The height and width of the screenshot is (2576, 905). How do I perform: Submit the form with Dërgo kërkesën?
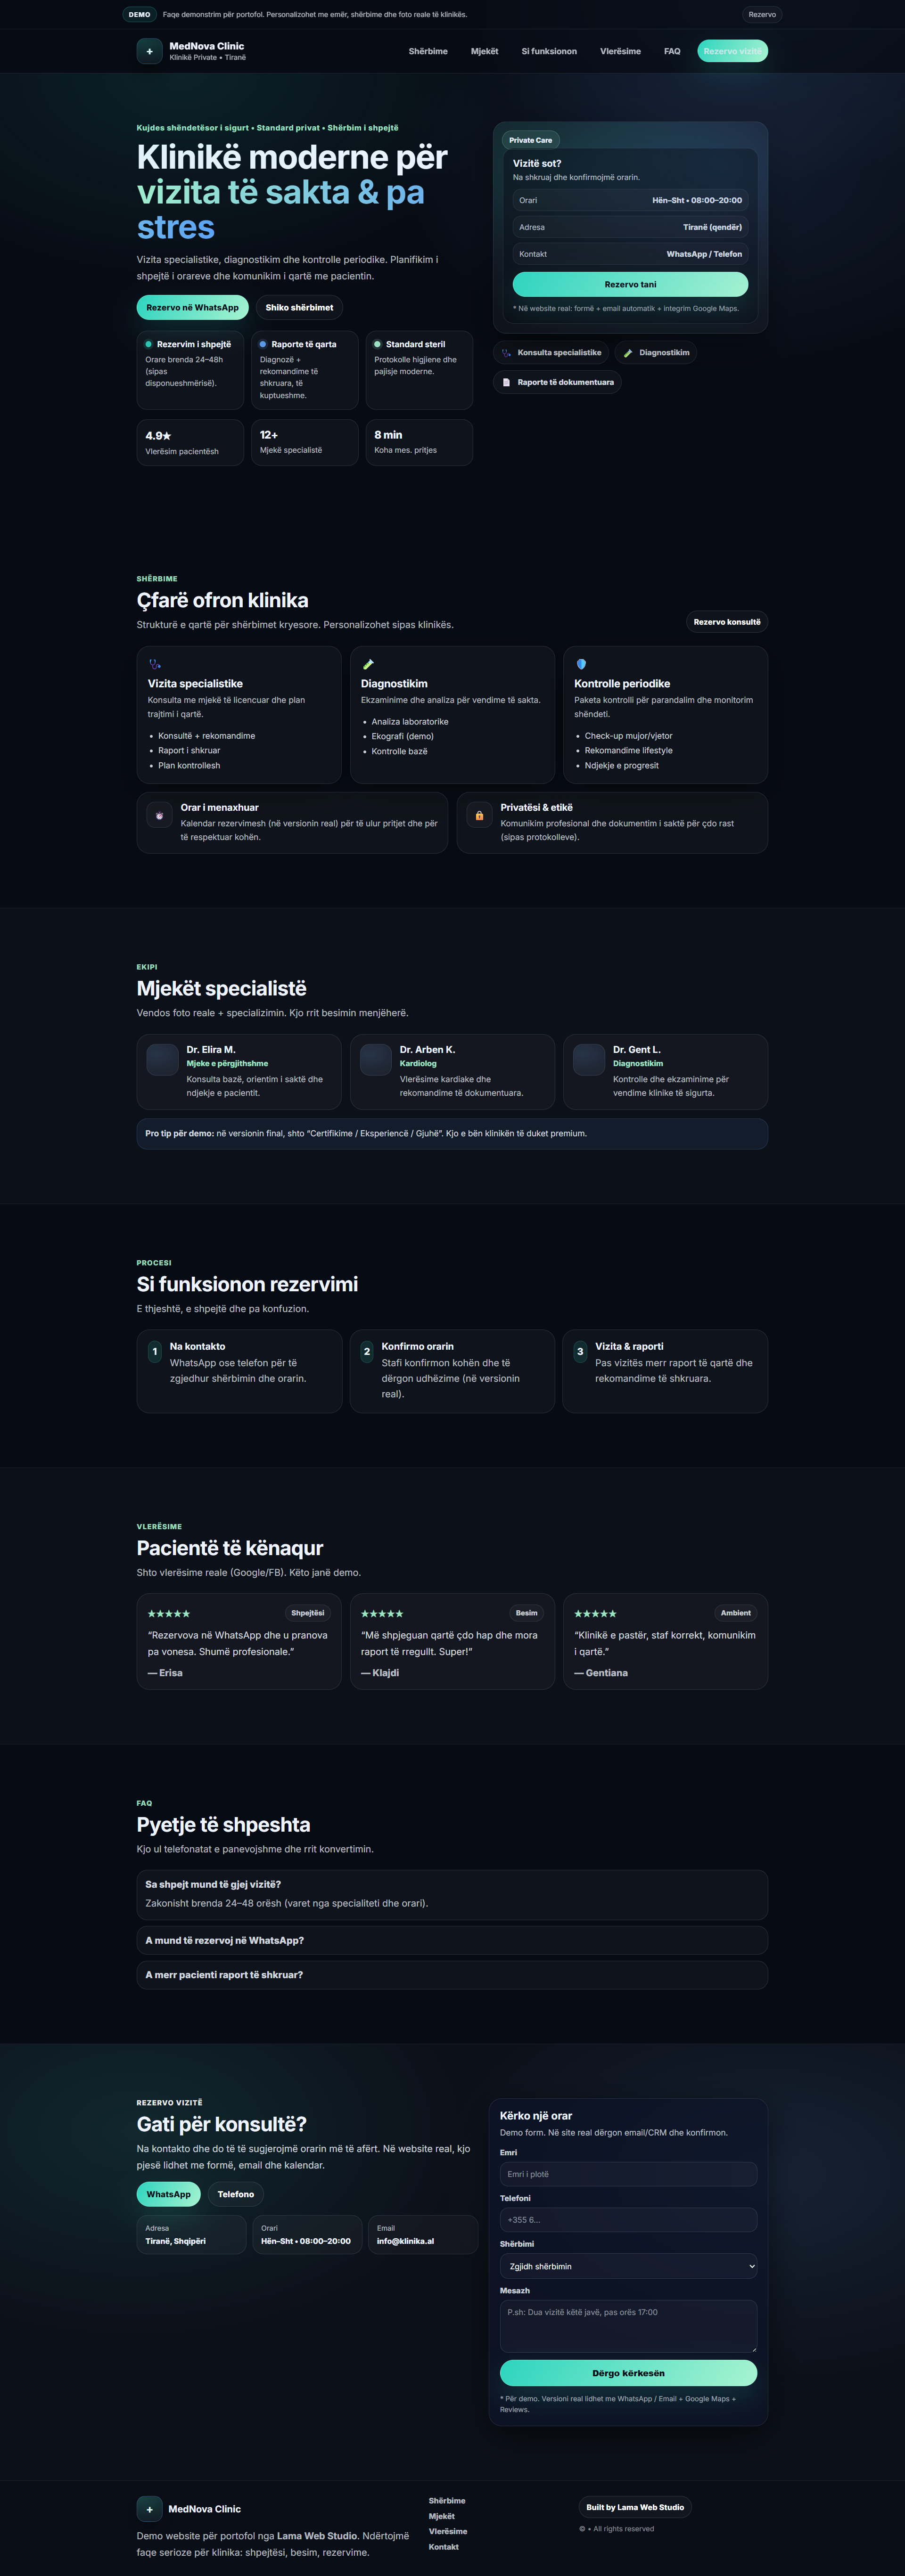(x=628, y=2373)
